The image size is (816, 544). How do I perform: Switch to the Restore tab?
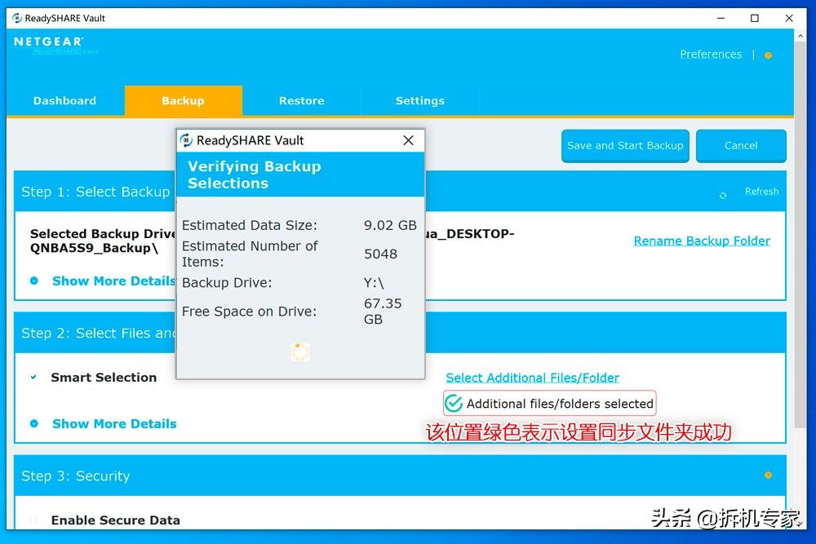301,100
